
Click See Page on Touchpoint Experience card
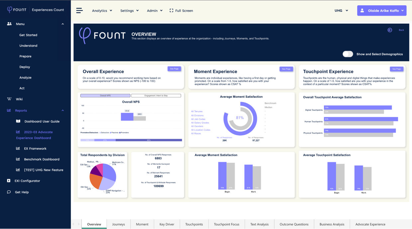pos(396,69)
